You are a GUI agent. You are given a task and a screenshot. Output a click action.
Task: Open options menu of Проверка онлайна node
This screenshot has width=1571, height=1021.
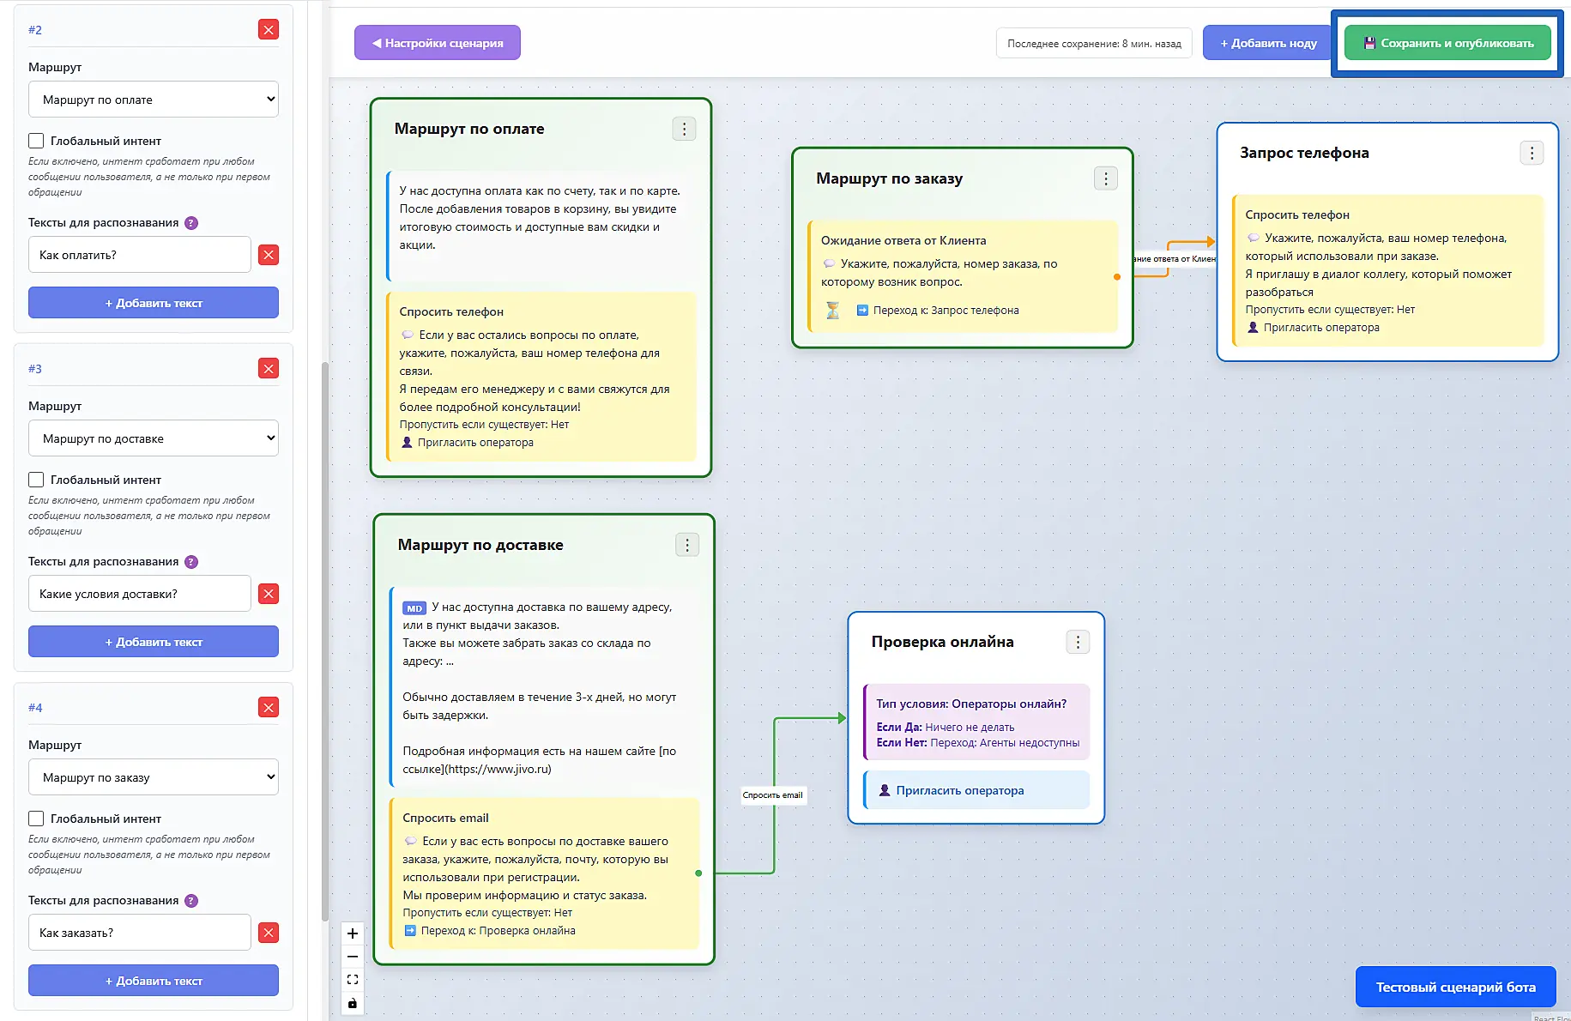click(1078, 643)
